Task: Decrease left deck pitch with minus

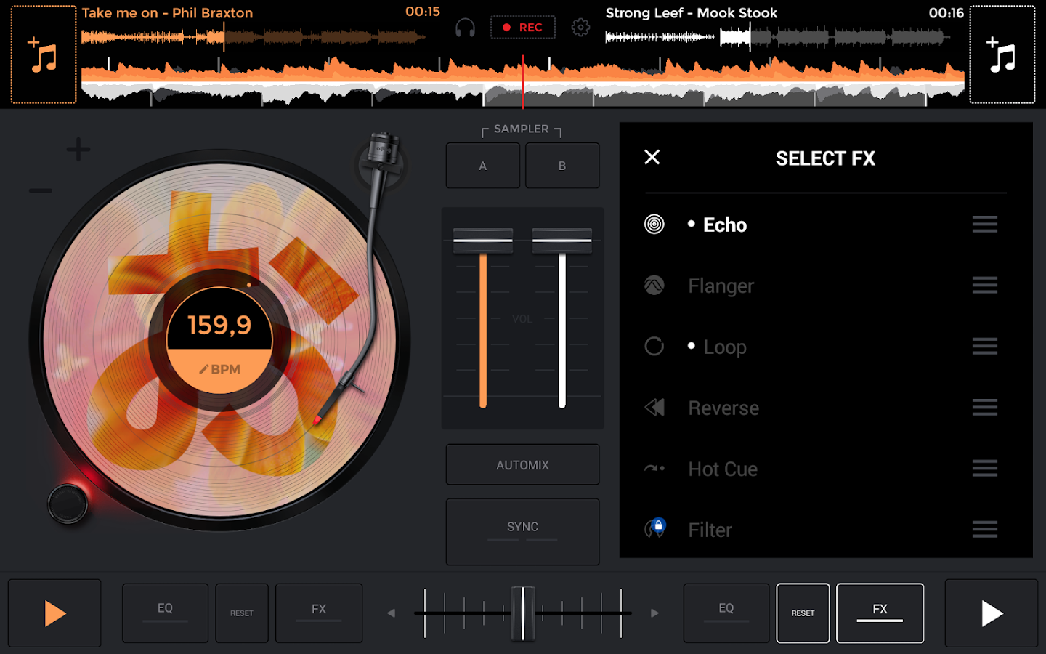Action: (41, 191)
